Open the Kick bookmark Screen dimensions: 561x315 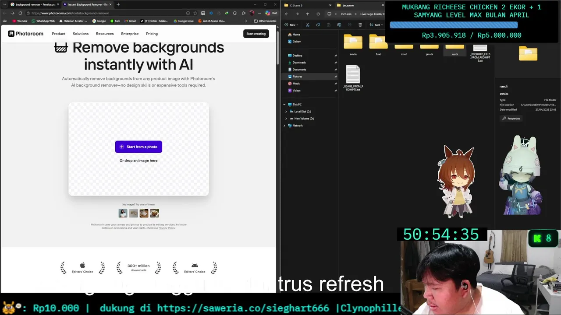click(115, 21)
